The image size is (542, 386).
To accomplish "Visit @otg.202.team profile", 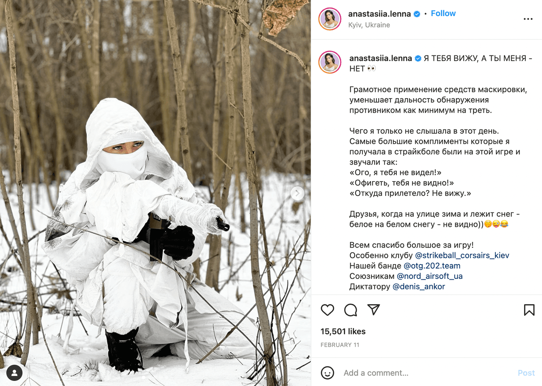I will click(432, 266).
